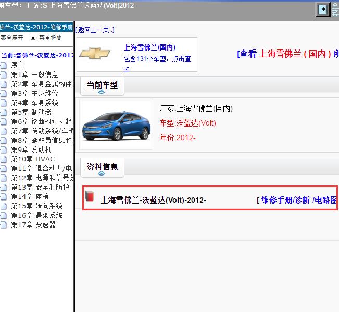
Task: Click the page icon beside 序言
Action: pos(4,65)
